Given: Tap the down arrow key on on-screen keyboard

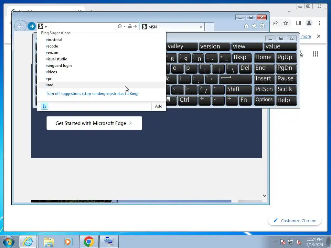Looking at the screenshot, I should point(218,100).
